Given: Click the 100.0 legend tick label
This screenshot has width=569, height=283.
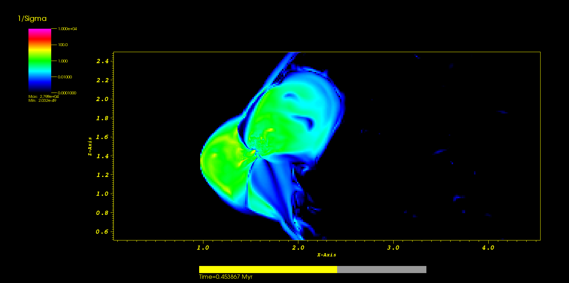Looking at the screenshot, I should (63, 45).
